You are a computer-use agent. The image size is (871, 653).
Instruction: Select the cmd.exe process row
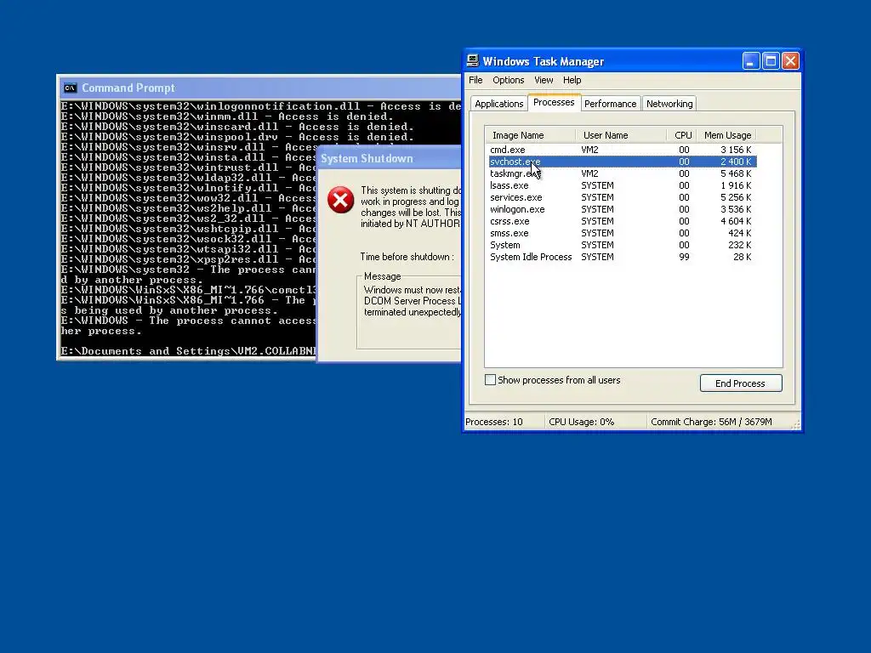[x=622, y=150]
